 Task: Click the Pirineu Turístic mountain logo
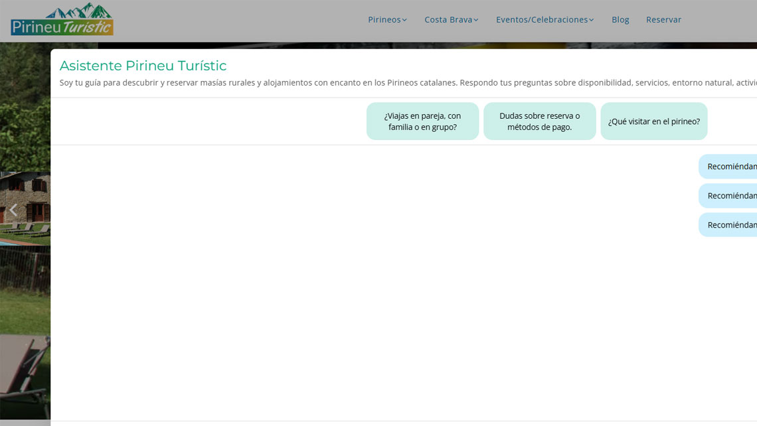(x=62, y=20)
